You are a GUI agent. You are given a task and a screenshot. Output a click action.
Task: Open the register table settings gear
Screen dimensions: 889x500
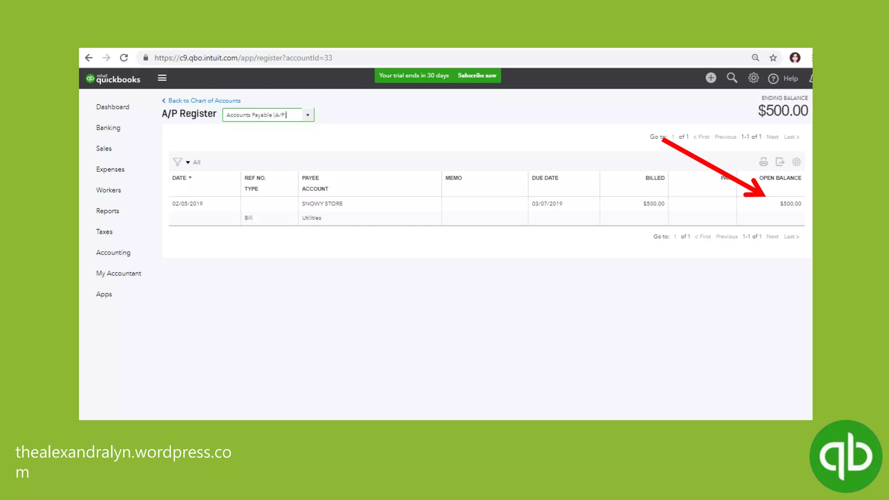pyautogui.click(x=796, y=162)
